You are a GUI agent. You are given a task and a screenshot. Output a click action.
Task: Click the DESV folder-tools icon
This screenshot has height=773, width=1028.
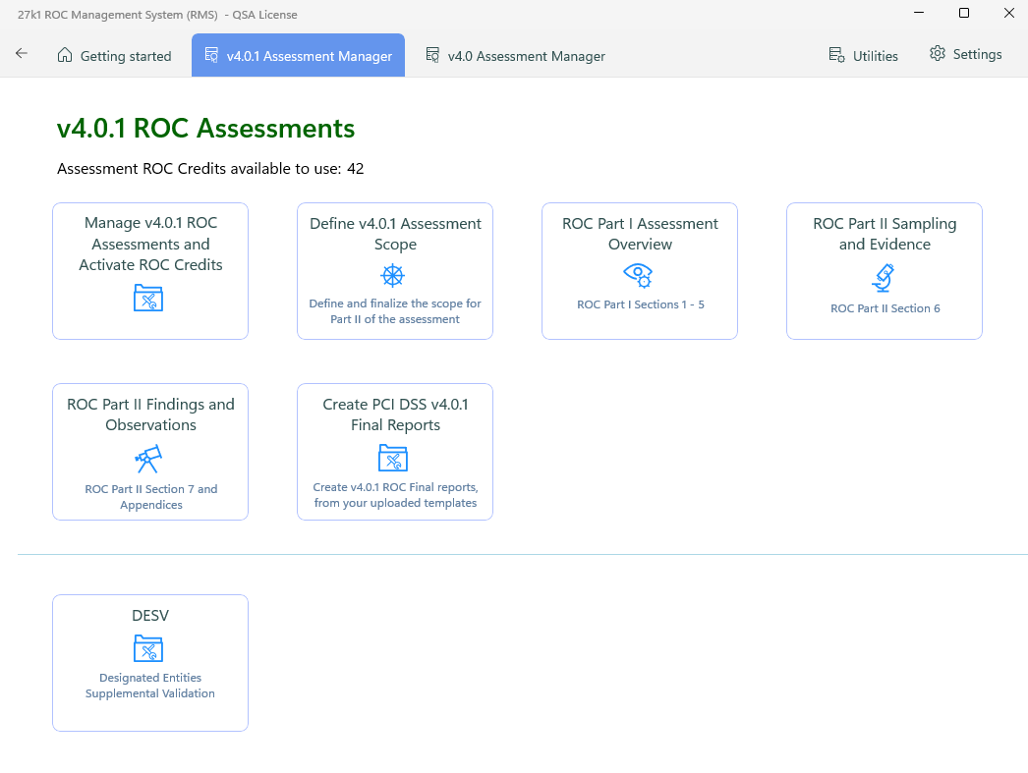coord(148,648)
